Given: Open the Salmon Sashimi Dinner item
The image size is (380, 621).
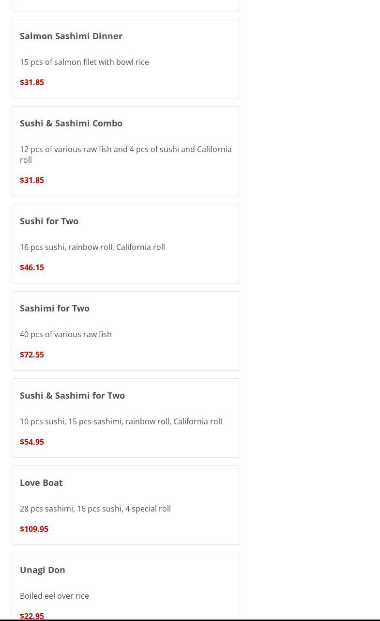Looking at the screenshot, I should 71,36.
